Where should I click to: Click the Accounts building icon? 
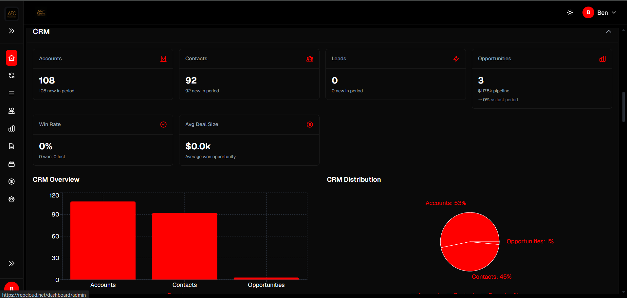163,59
